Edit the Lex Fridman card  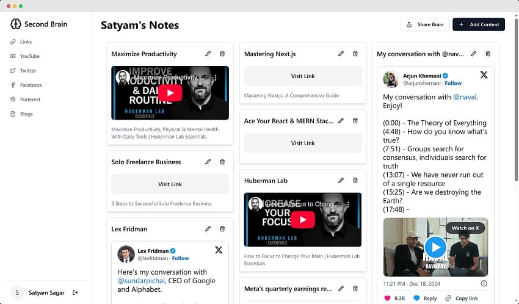(x=208, y=229)
